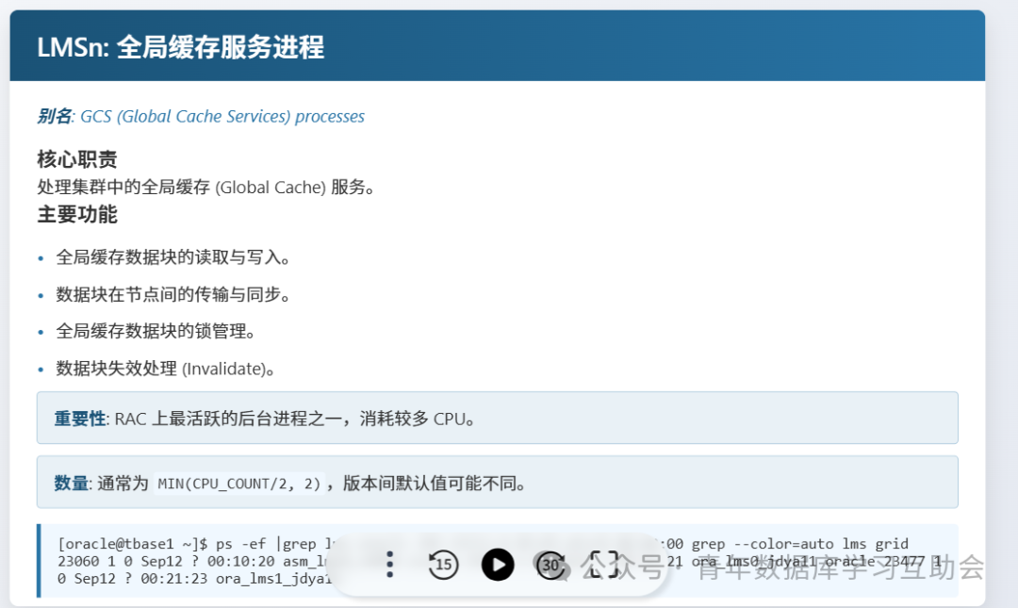The image size is (1018, 608).
Task: Click bullet '数据块在节点间的传输与同步。'
Action: coord(172,294)
